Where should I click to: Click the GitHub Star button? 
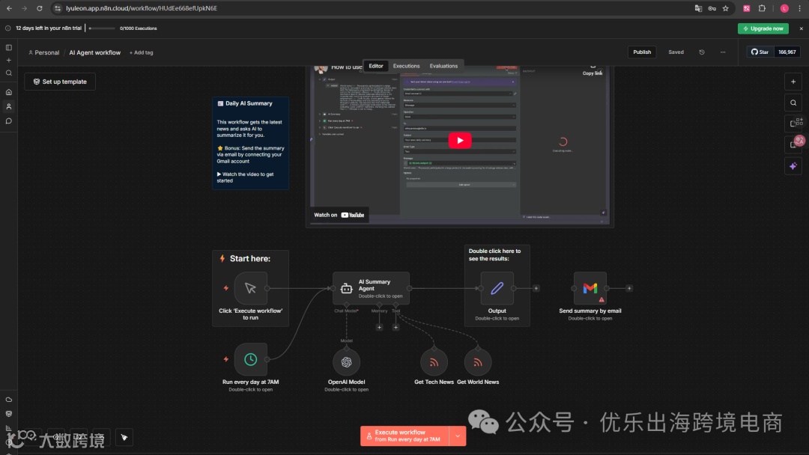(760, 52)
